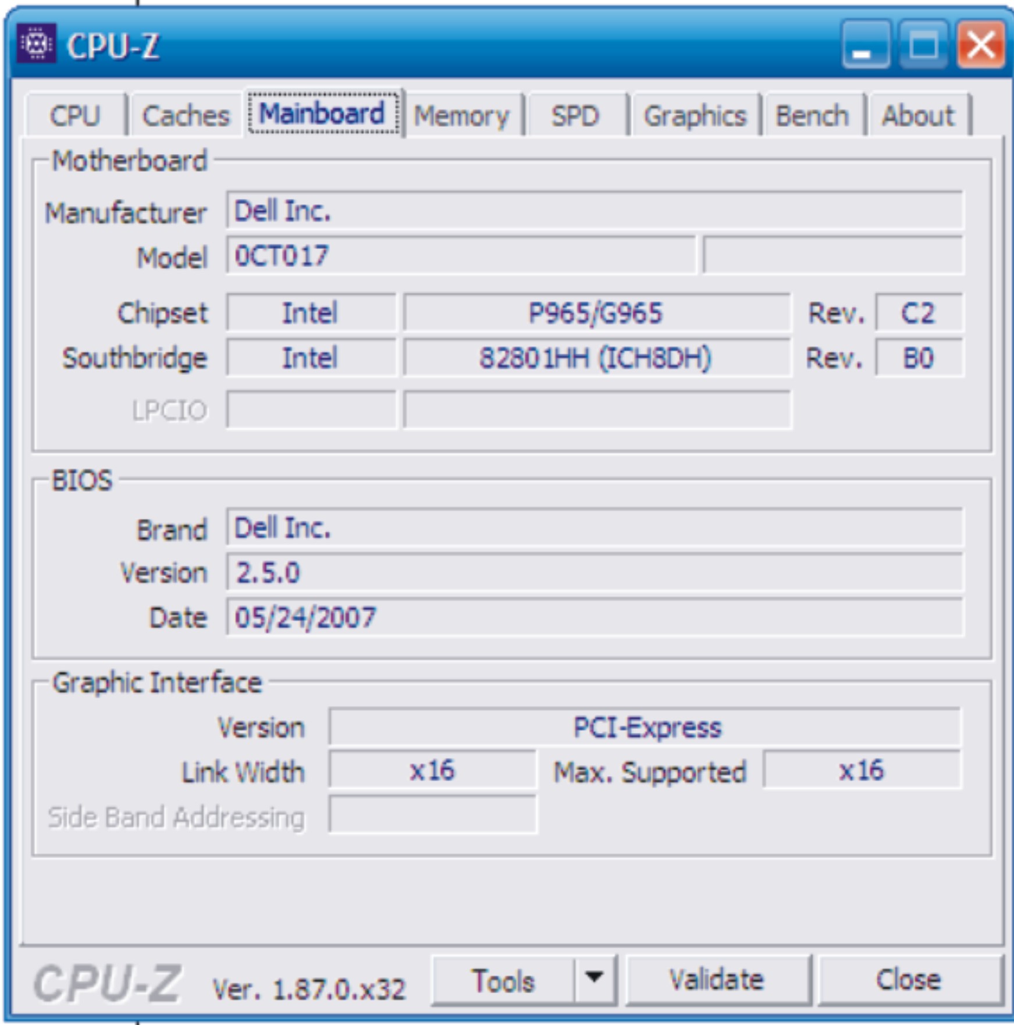The image size is (1014, 1025).
Task: Click the Motherboard group label
Action: [x=129, y=161]
